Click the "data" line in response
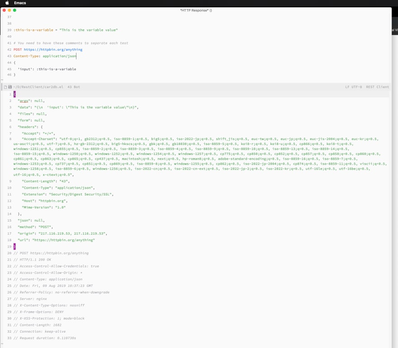 point(78,107)
